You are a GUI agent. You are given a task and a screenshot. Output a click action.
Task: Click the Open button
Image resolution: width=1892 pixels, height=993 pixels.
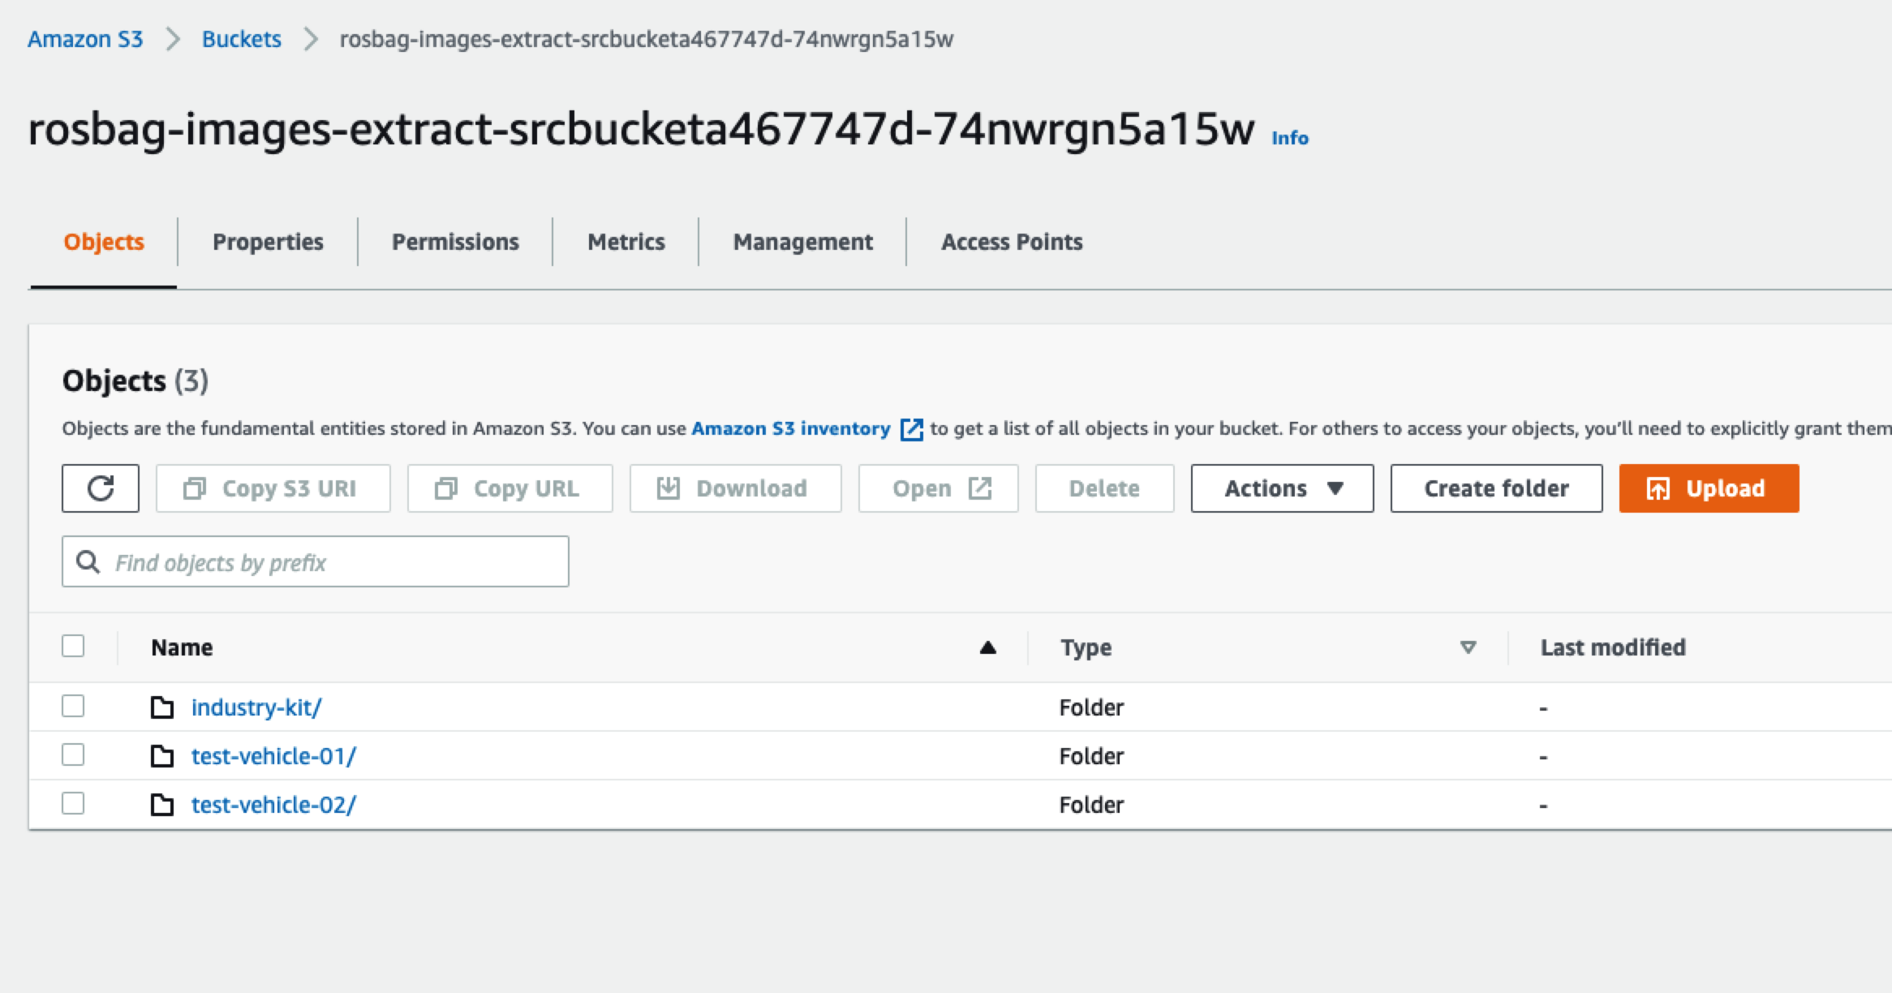coord(939,488)
